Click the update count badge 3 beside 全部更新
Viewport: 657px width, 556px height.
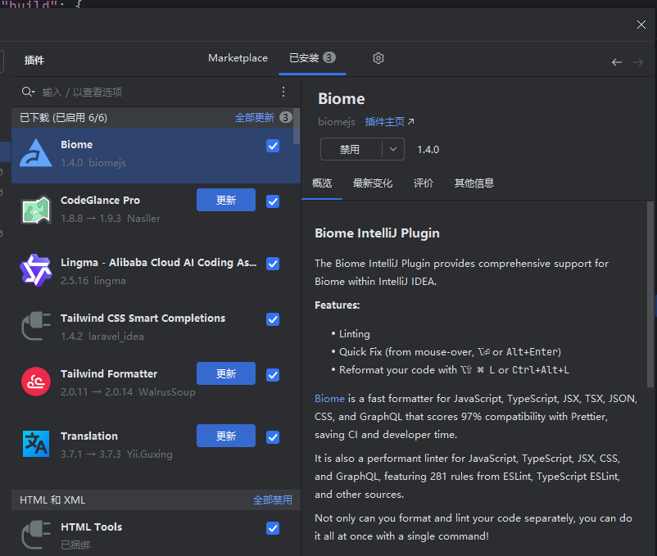(286, 117)
